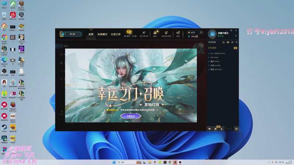Search friends with the magnifier icon
This screenshot has width=294, height=165.
pyautogui.click(x=237, y=42)
